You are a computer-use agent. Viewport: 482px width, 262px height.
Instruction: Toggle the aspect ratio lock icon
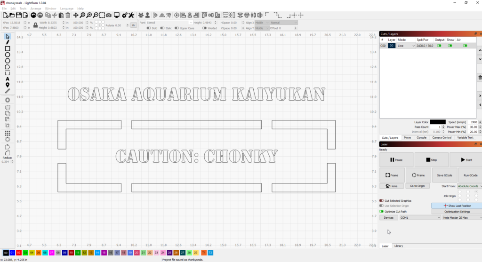(35, 25)
